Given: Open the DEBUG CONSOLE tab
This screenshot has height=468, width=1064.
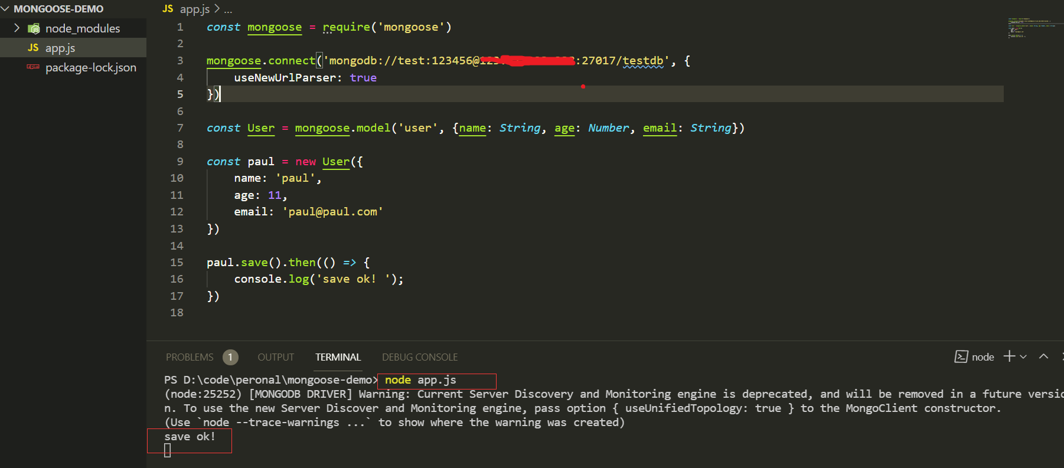Looking at the screenshot, I should [x=419, y=357].
